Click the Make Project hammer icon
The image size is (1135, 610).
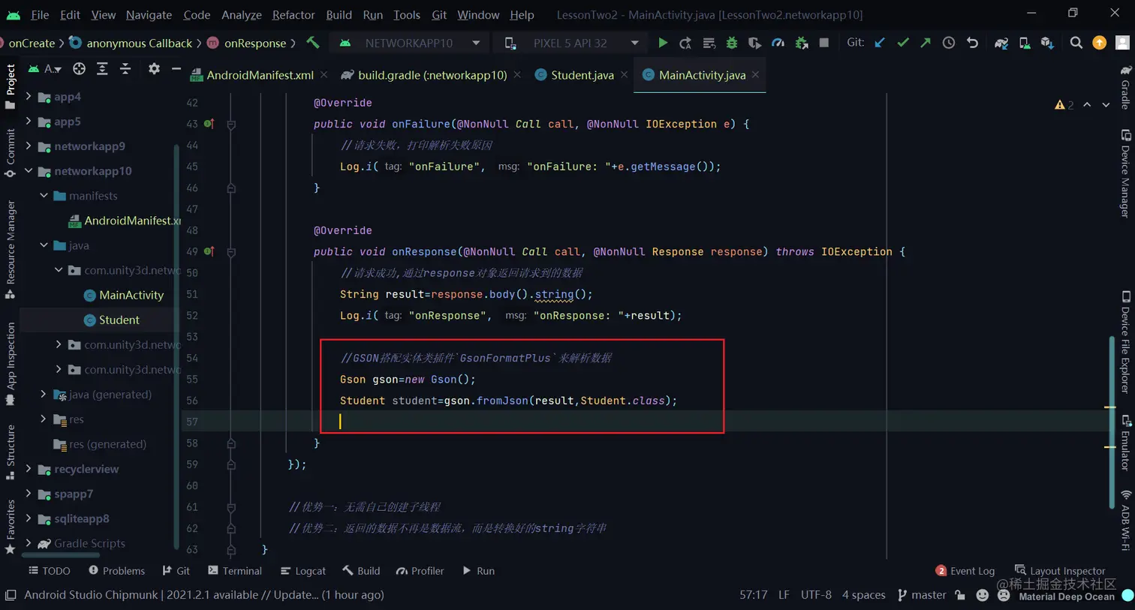(313, 43)
